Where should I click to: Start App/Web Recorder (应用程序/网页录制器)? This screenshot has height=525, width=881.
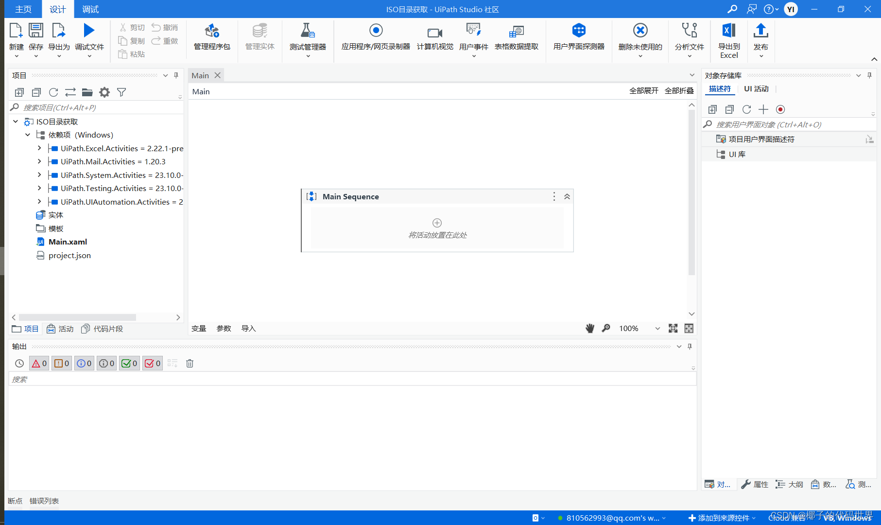[x=376, y=36]
